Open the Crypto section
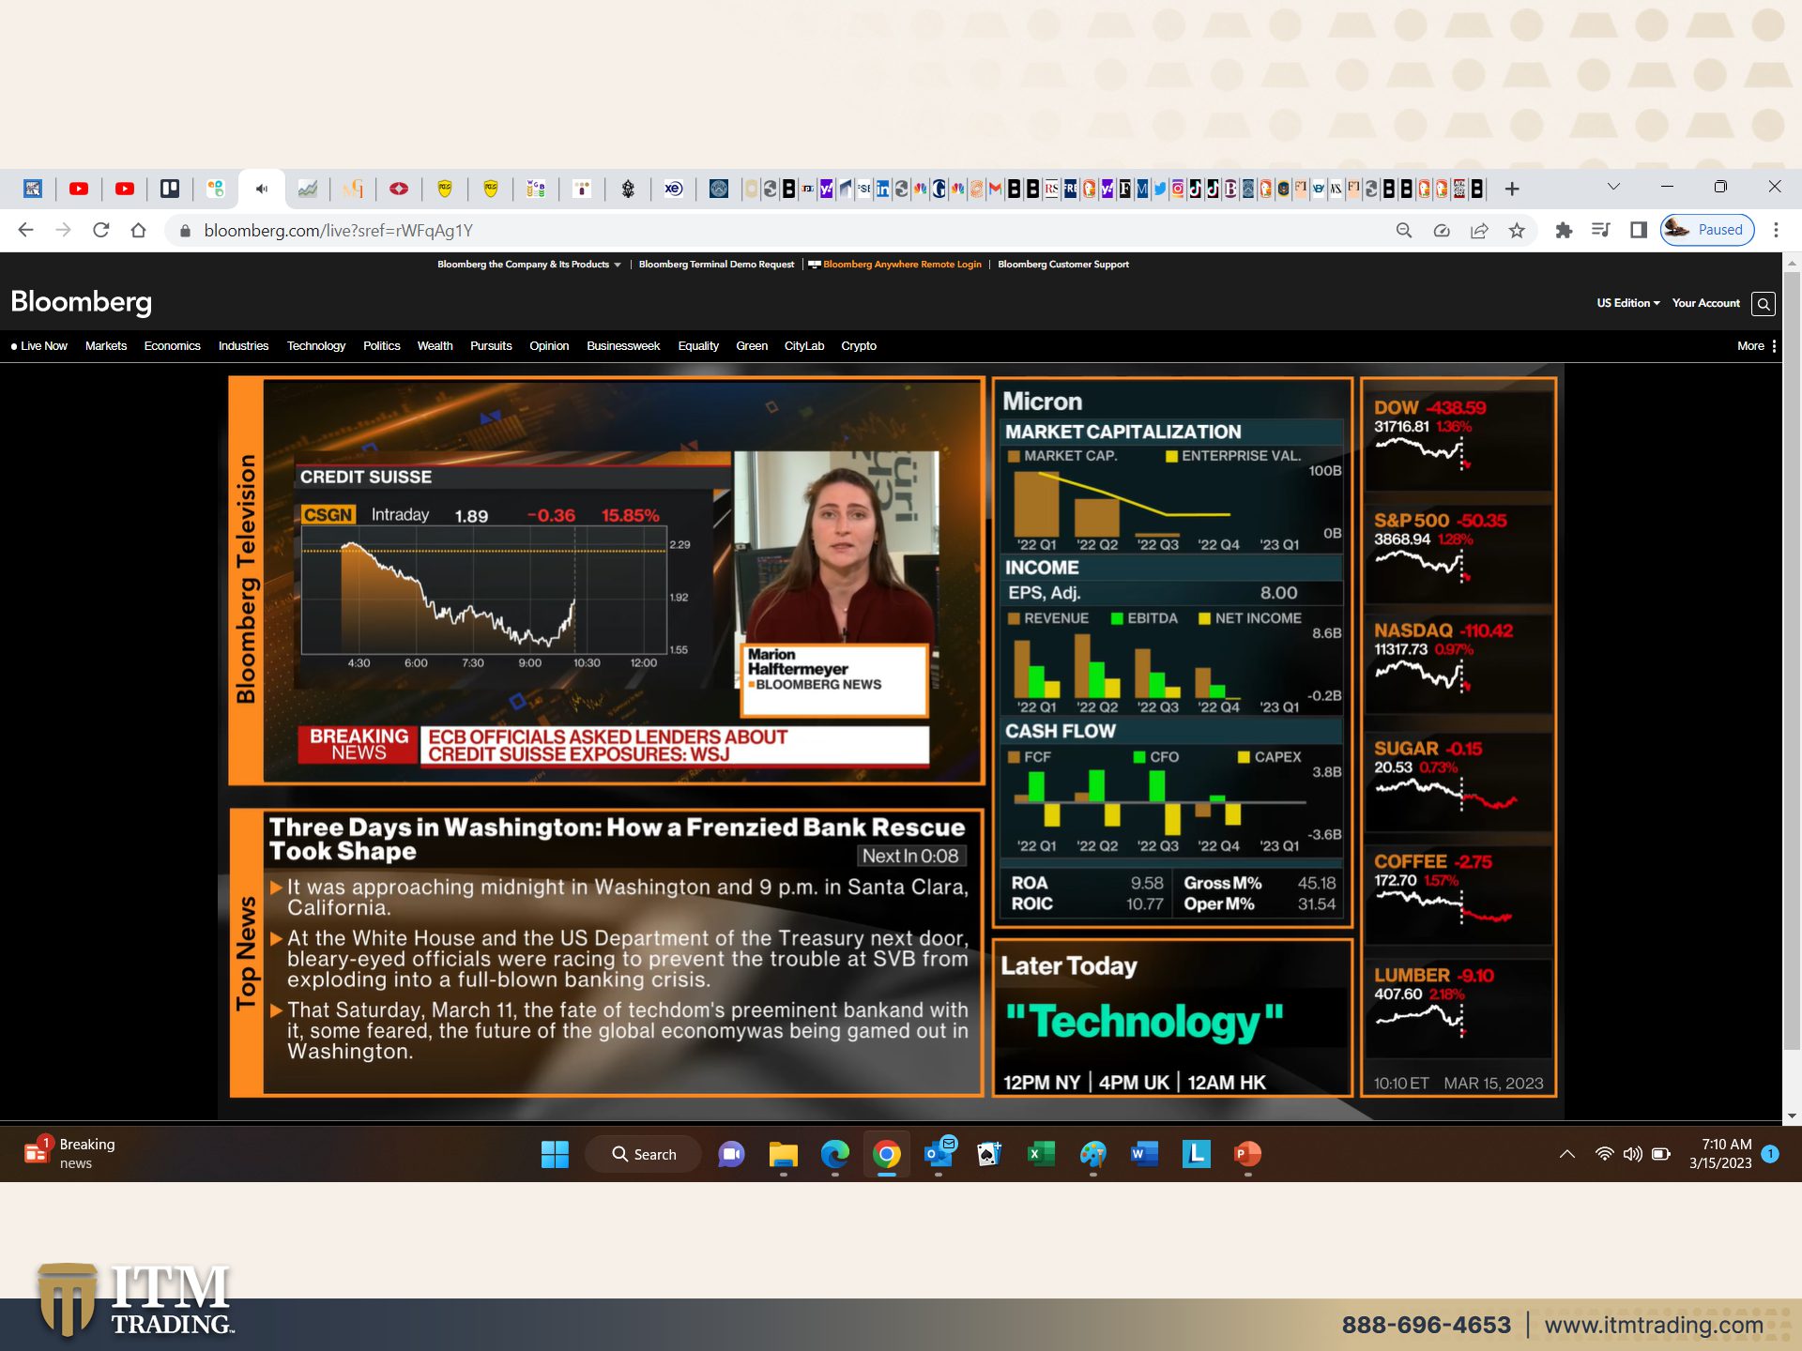Image resolution: width=1802 pixels, height=1351 pixels. click(x=859, y=346)
